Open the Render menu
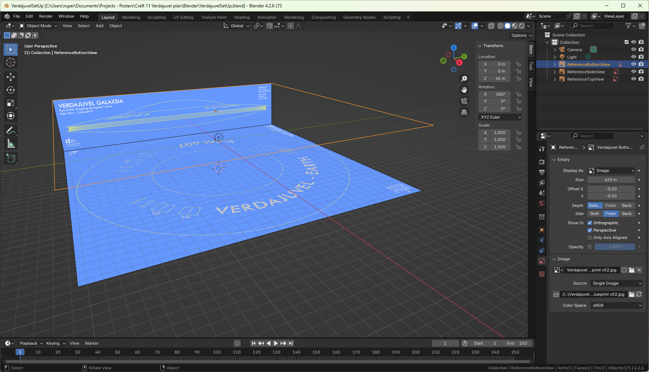Screen dimensions: 649x372 click(x=46, y=16)
